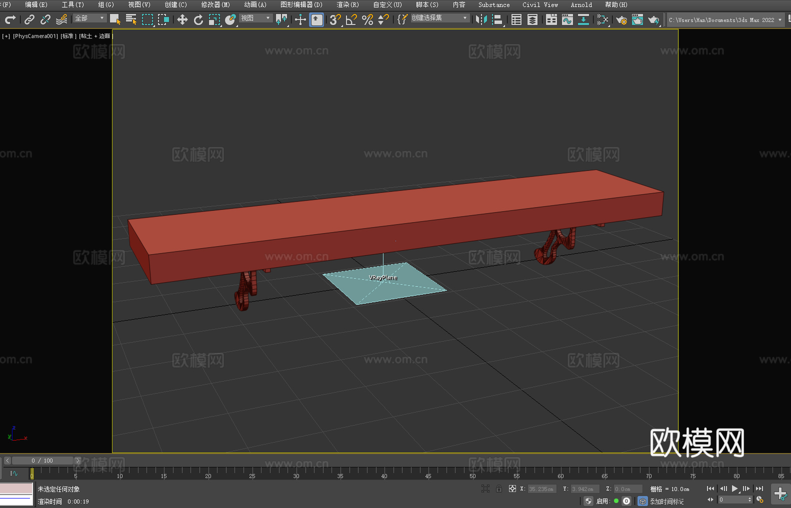Open the 渲染(R) menu
791x508 pixels.
pos(347,4)
